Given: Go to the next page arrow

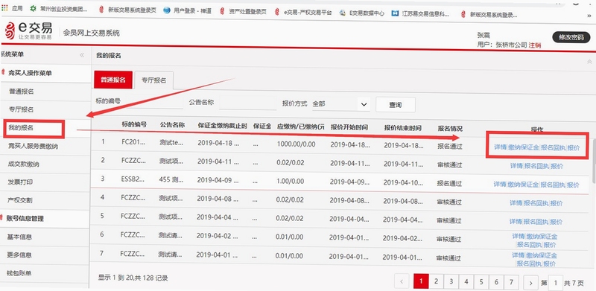Looking at the screenshot, I should 530,283.
